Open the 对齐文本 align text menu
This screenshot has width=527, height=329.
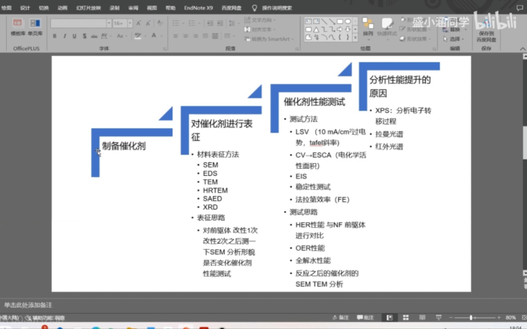tap(260, 29)
